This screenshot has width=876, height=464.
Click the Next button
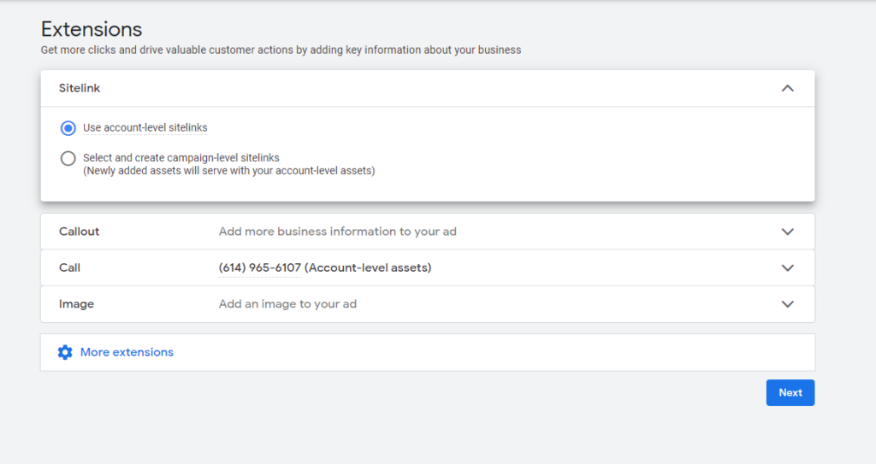[x=790, y=392]
